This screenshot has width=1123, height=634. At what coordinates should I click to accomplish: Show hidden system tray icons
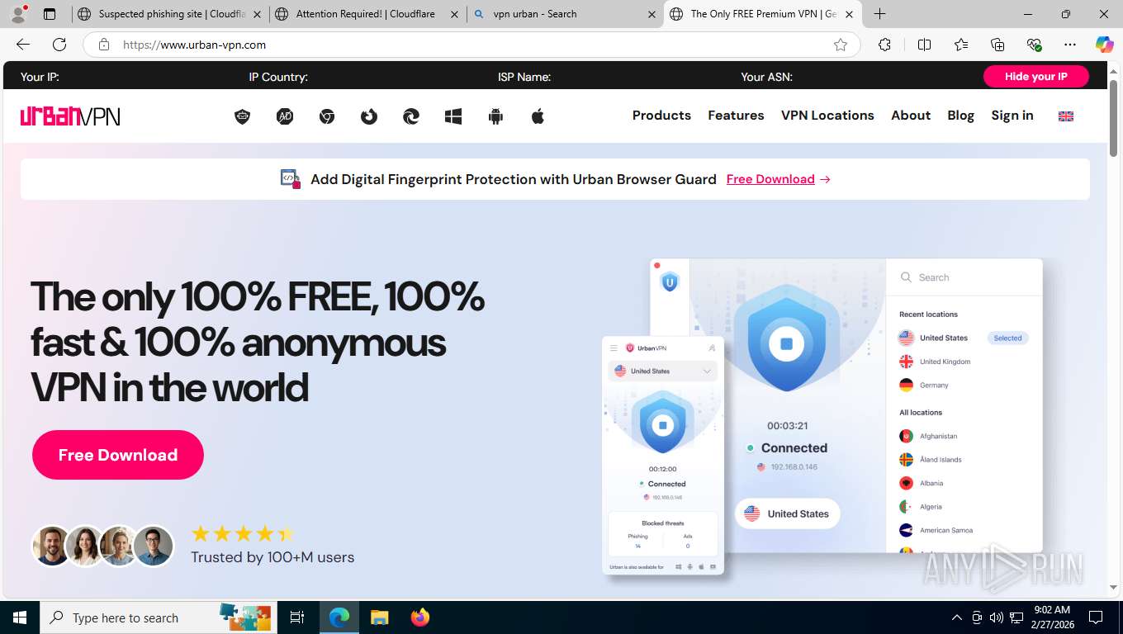pyautogui.click(x=957, y=617)
